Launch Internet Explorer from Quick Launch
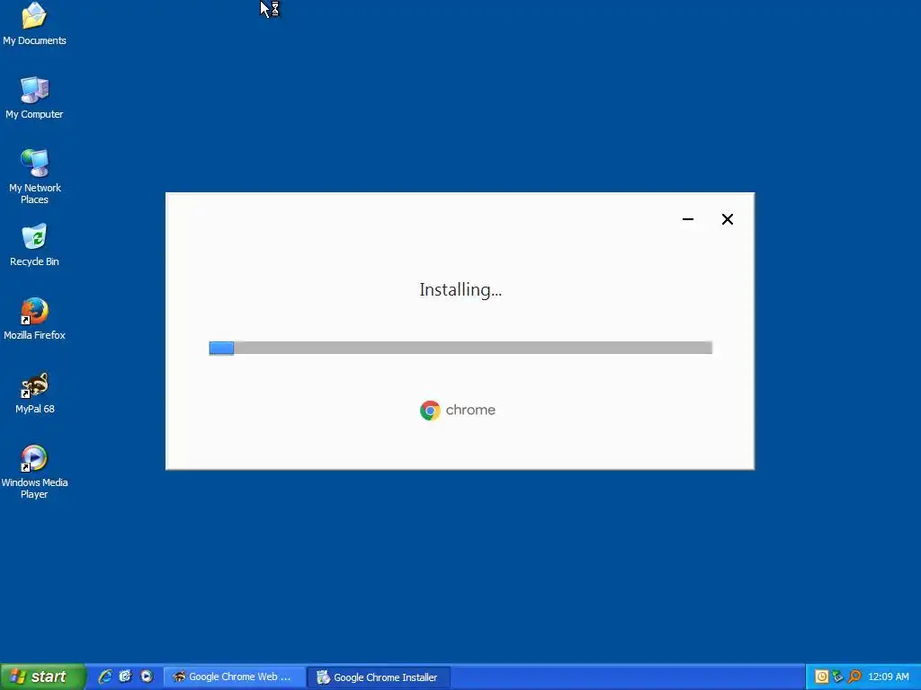This screenshot has width=921, height=690. click(105, 677)
